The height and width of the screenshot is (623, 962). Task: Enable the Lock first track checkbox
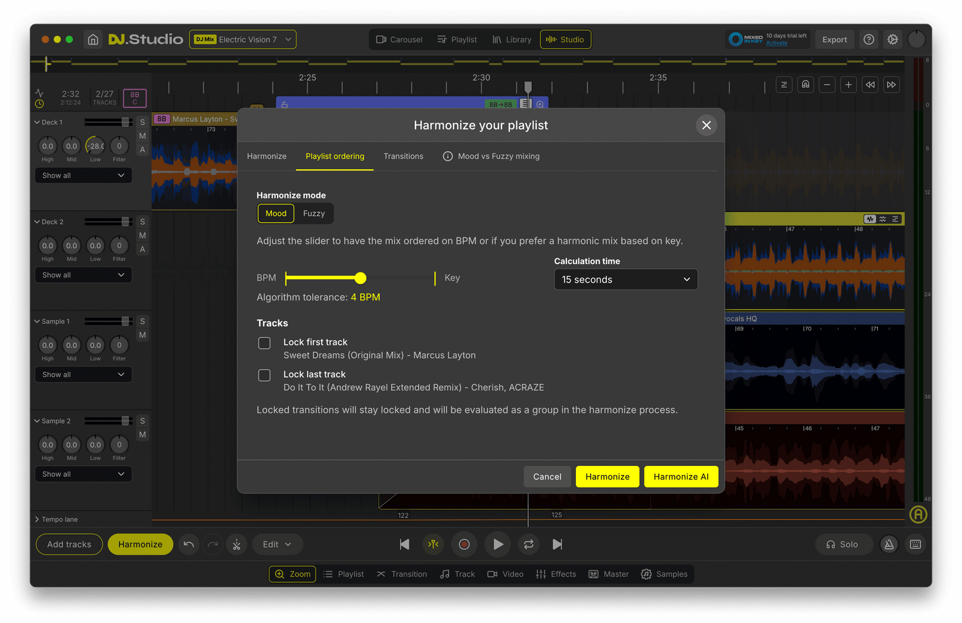264,343
